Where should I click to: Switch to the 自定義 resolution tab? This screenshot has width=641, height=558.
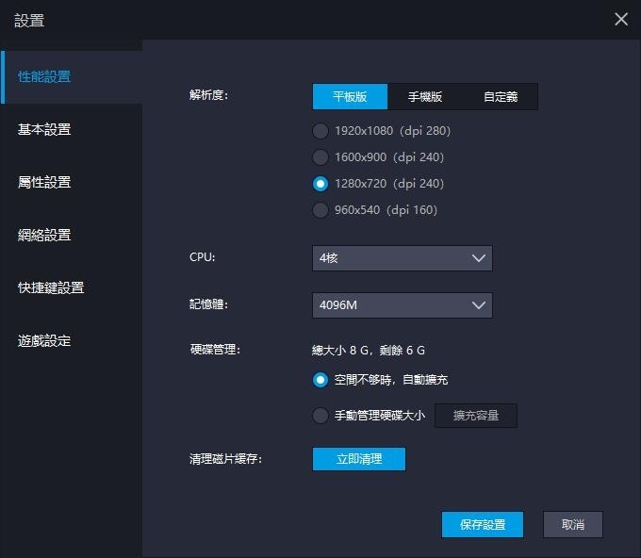[501, 97]
